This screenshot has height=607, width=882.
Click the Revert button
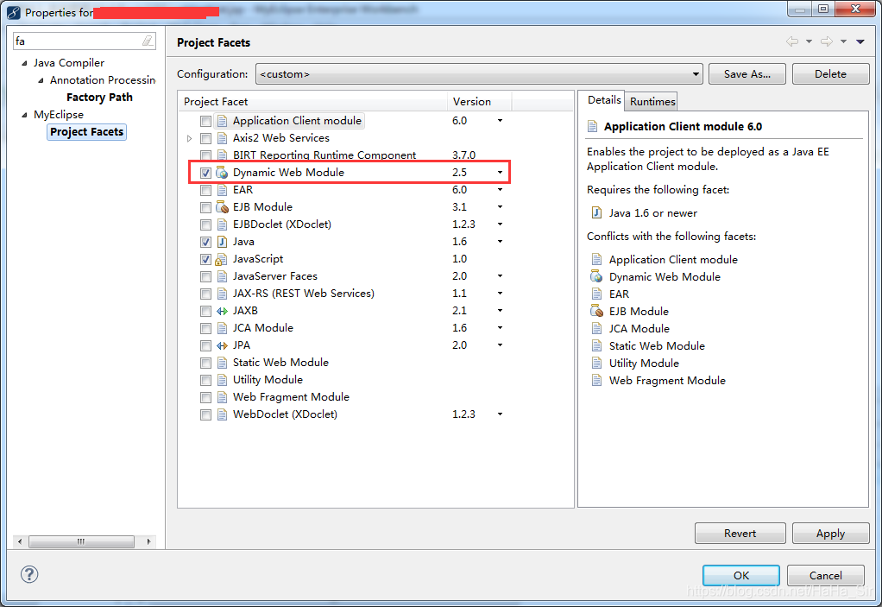coord(740,533)
